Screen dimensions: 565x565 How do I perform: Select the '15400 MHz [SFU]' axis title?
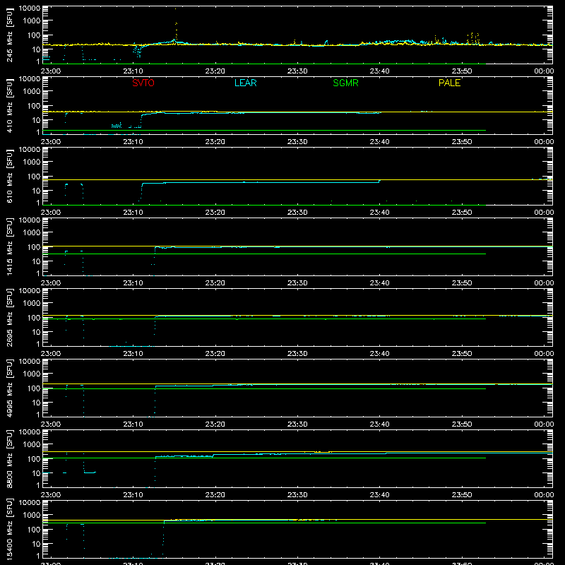tap(9, 529)
